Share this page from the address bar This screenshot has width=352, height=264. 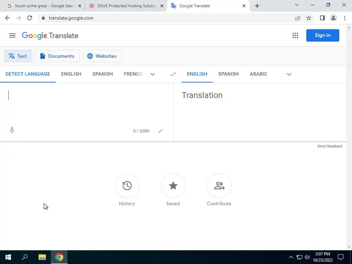[298, 18]
